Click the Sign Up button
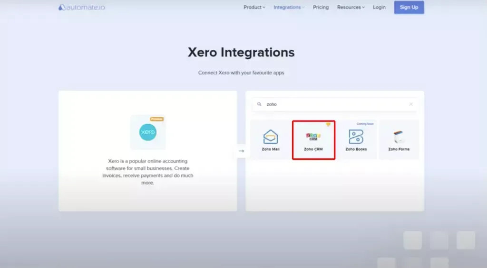The height and width of the screenshot is (268, 487). click(x=409, y=7)
